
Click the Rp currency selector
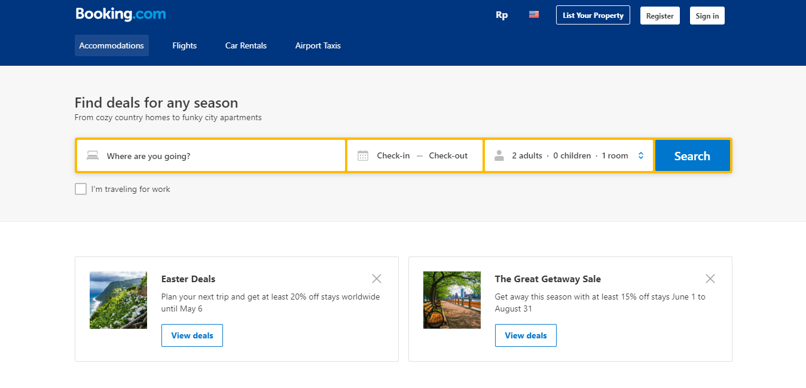[502, 14]
